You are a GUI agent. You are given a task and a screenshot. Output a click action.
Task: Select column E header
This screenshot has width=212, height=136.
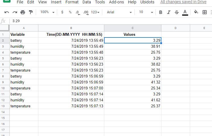tap(201, 28)
